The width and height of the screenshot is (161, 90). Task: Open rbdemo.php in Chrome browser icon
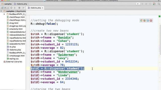(x=141, y=20)
